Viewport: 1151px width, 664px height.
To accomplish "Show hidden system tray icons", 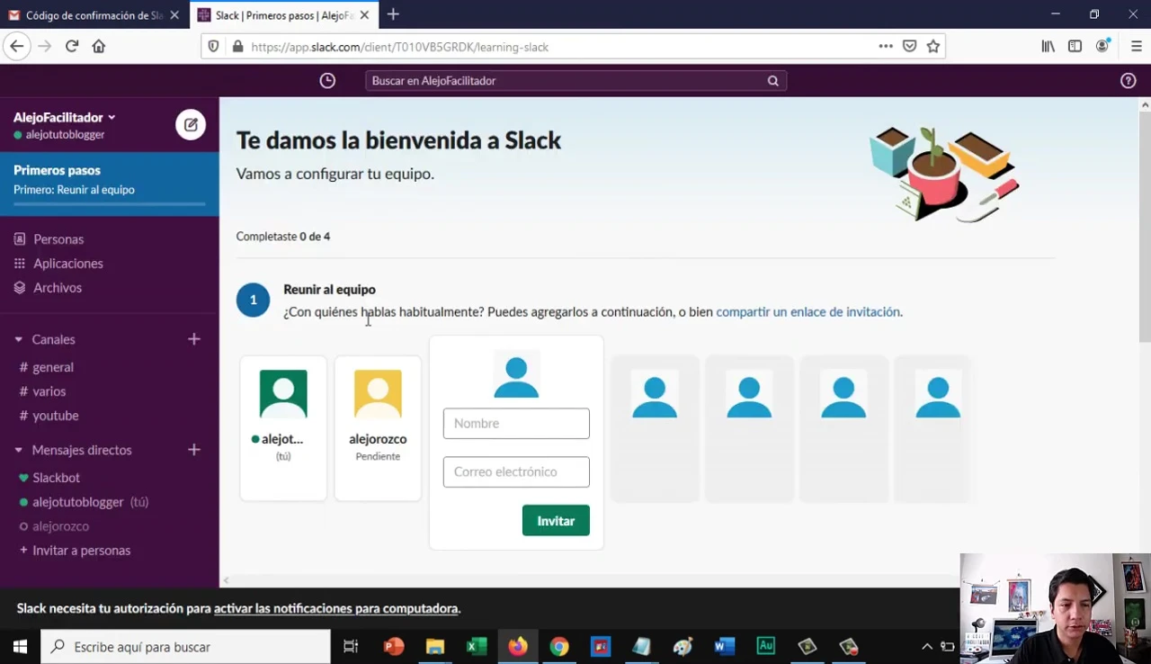I will [927, 647].
